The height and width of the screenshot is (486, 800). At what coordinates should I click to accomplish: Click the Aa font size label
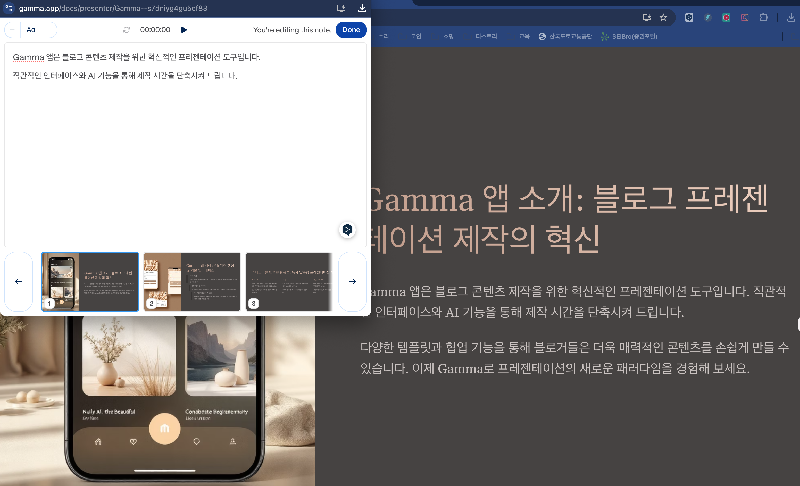point(31,30)
